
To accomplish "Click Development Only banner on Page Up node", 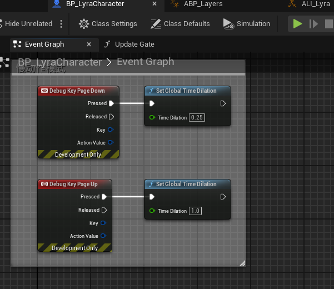I will point(75,248).
